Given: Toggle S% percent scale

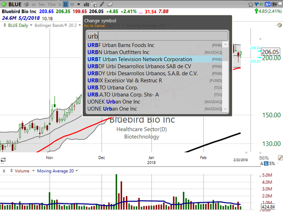Looking at the screenshot, I should point(272,163).
